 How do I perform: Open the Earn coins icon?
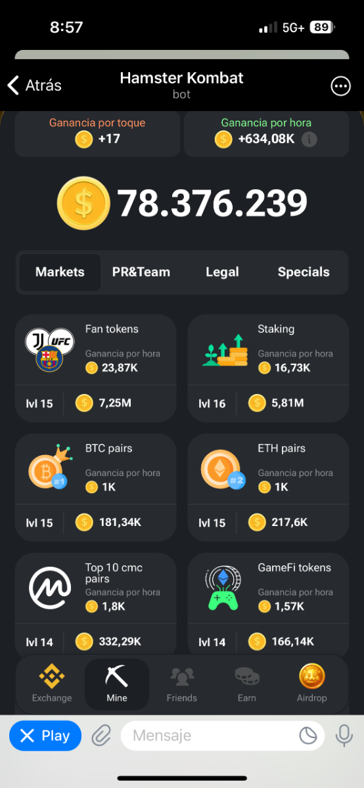[247, 684]
